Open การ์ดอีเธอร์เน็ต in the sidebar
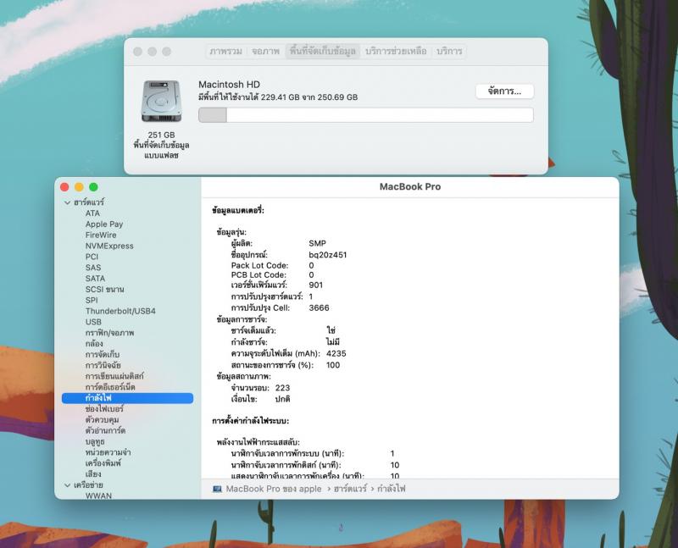678x548 pixels. 110,387
